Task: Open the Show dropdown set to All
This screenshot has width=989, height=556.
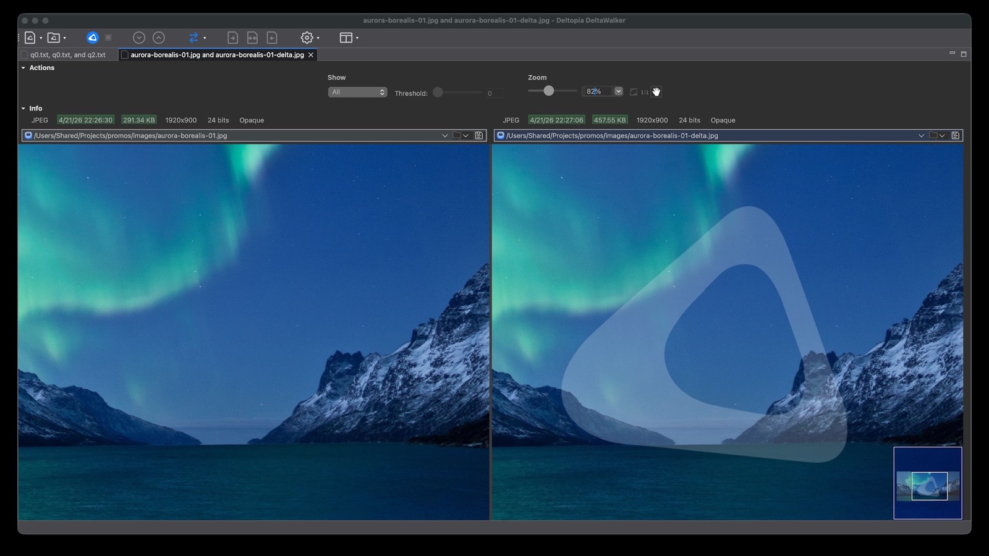Action: 357,92
